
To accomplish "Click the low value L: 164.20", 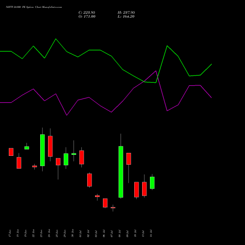I will (126, 16).
